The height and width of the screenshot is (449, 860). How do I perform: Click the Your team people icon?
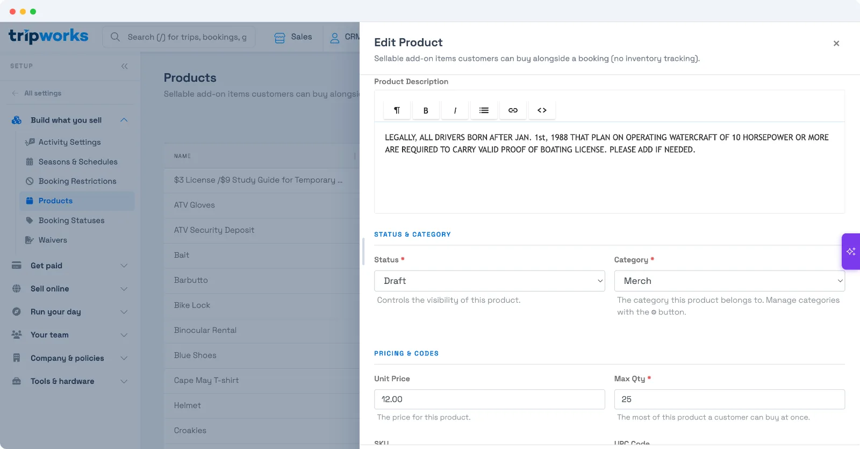click(x=17, y=334)
